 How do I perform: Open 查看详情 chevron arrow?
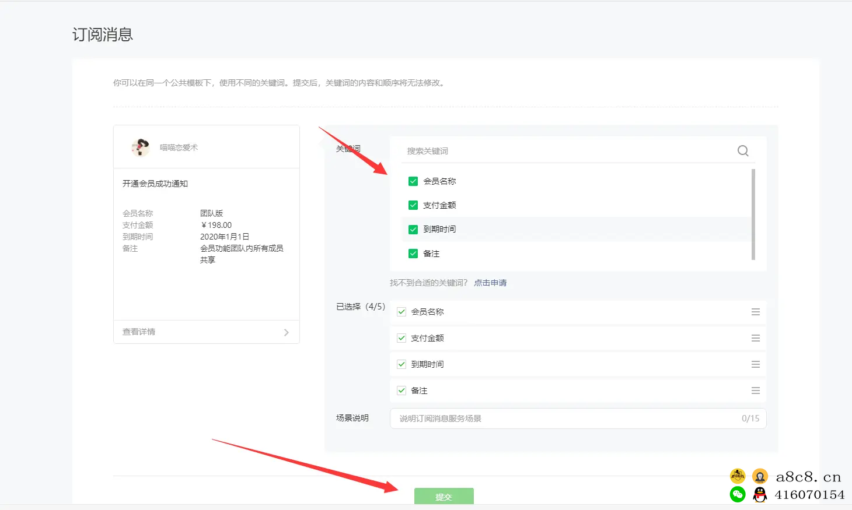click(286, 332)
